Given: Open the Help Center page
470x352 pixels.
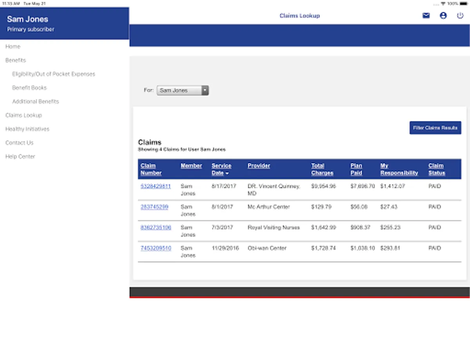Looking at the screenshot, I should (x=20, y=156).
